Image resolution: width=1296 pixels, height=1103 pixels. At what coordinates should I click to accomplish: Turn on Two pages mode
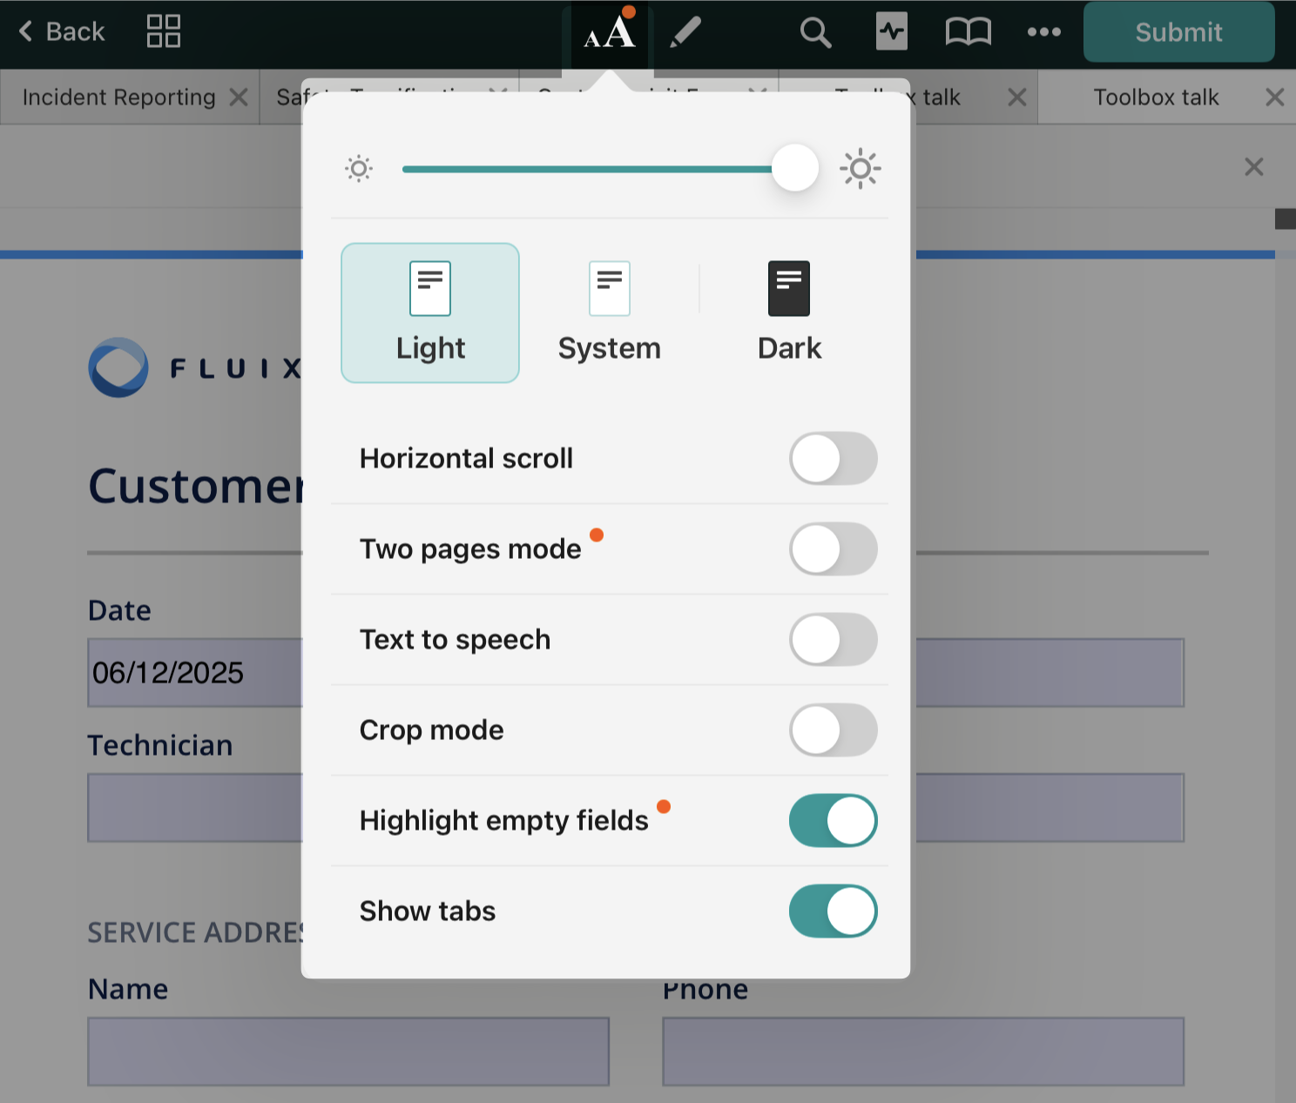(833, 549)
